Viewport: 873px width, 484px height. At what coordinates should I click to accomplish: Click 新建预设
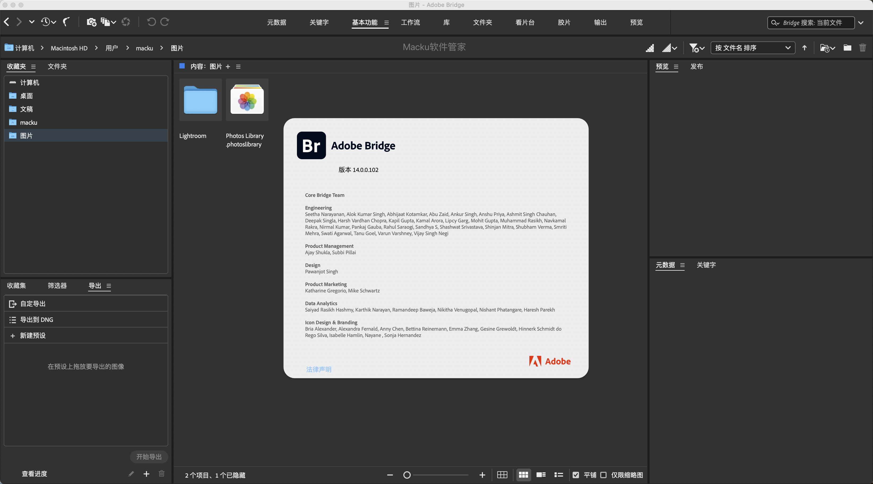[86, 336]
